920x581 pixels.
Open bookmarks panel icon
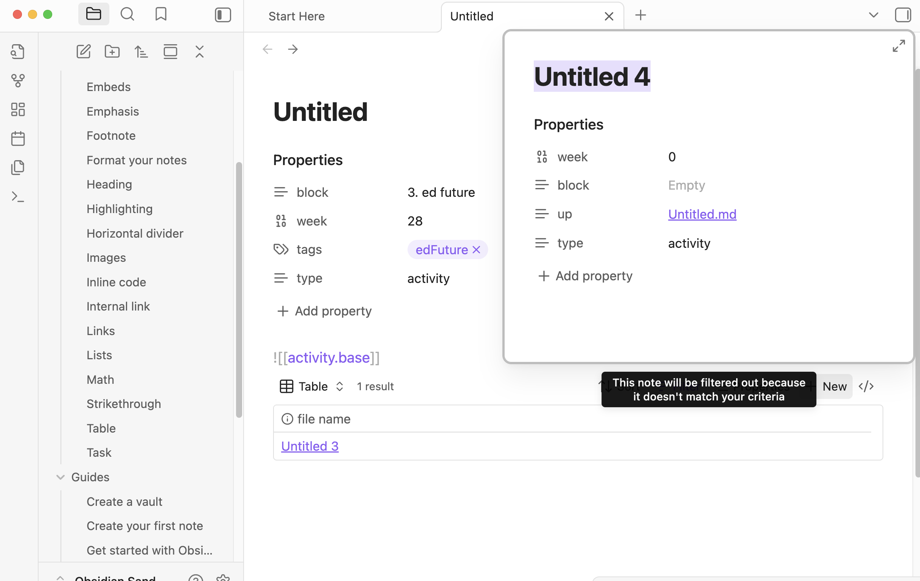[161, 14]
